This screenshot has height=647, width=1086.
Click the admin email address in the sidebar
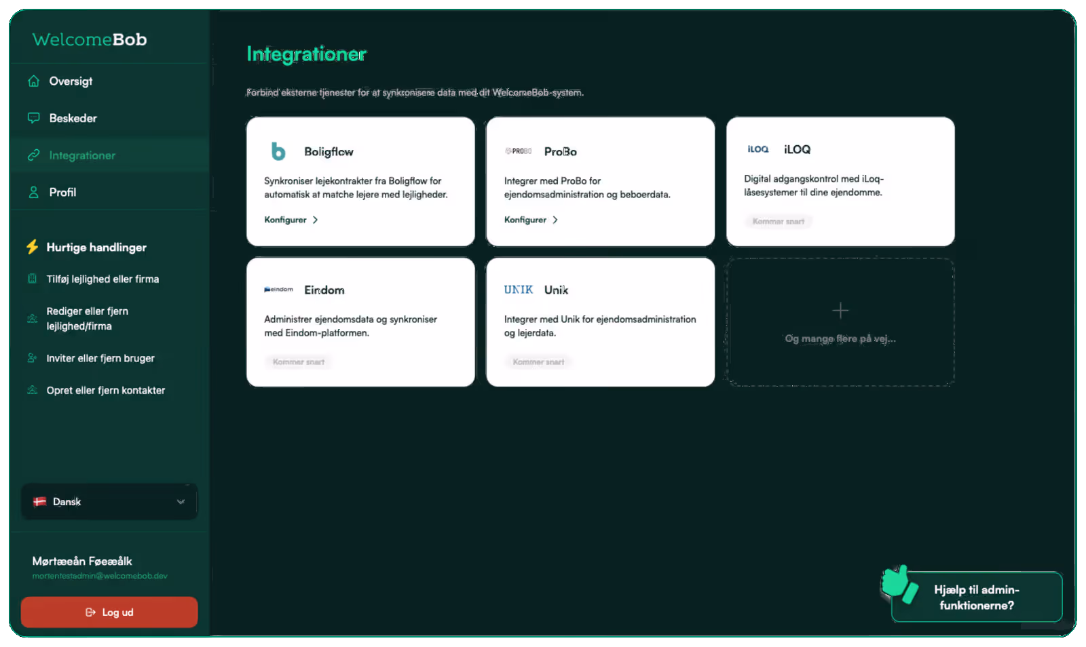100,576
